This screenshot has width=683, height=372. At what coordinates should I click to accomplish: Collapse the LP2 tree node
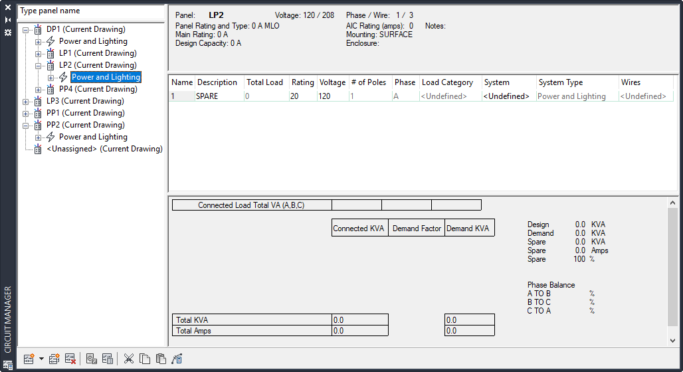click(x=39, y=66)
